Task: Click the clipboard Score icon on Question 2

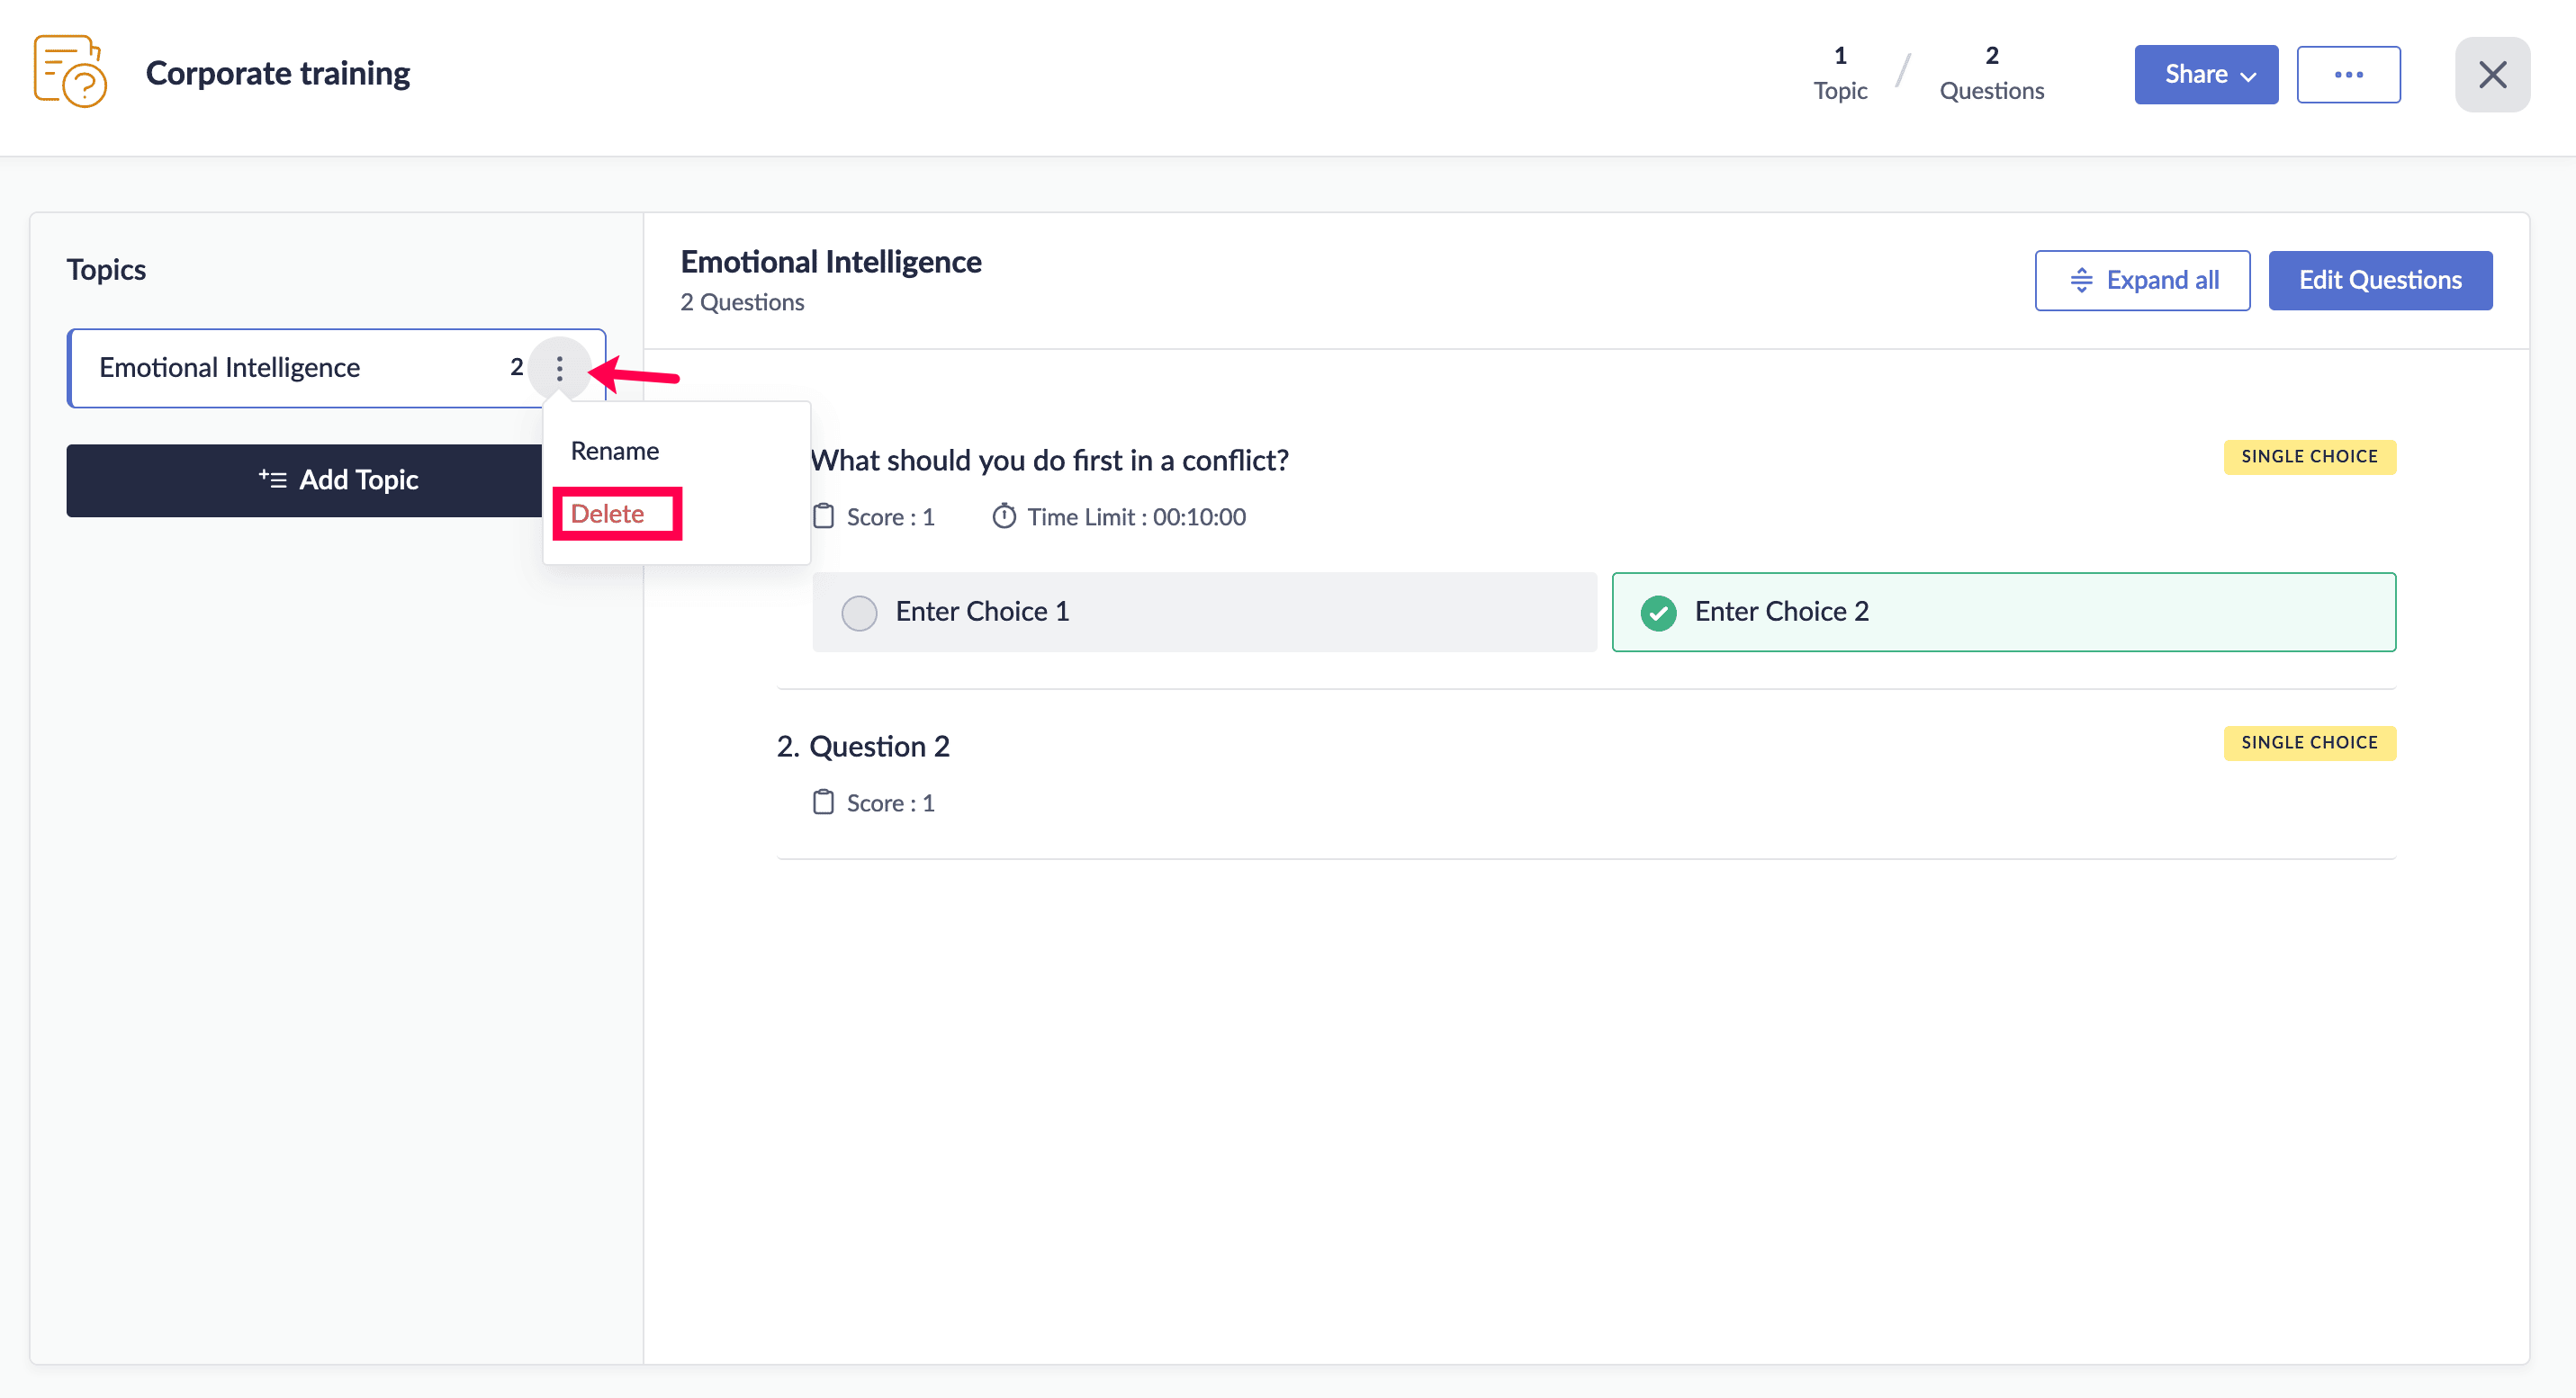Action: tap(823, 802)
